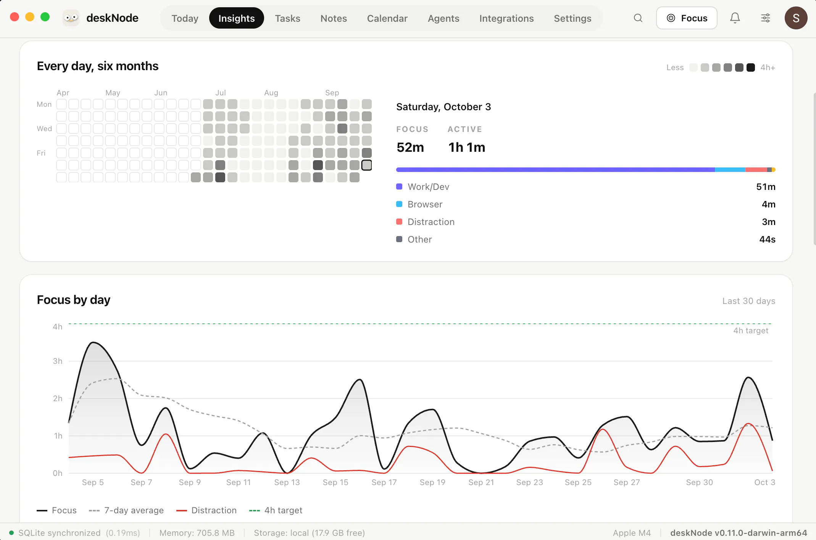This screenshot has width=816, height=540.
Task: Open the Integrations tab
Action: click(506, 18)
